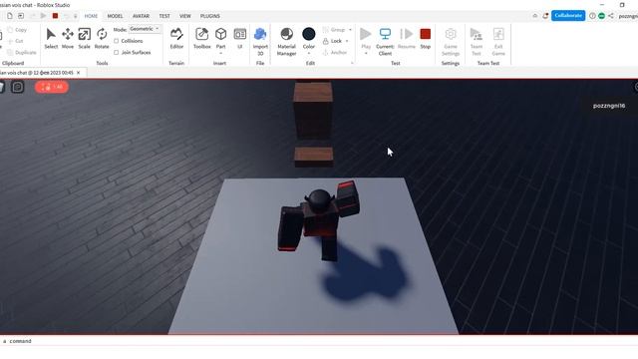Open the Terrain Editor
Image resolution: width=638 pixels, height=359 pixels.
click(176, 38)
